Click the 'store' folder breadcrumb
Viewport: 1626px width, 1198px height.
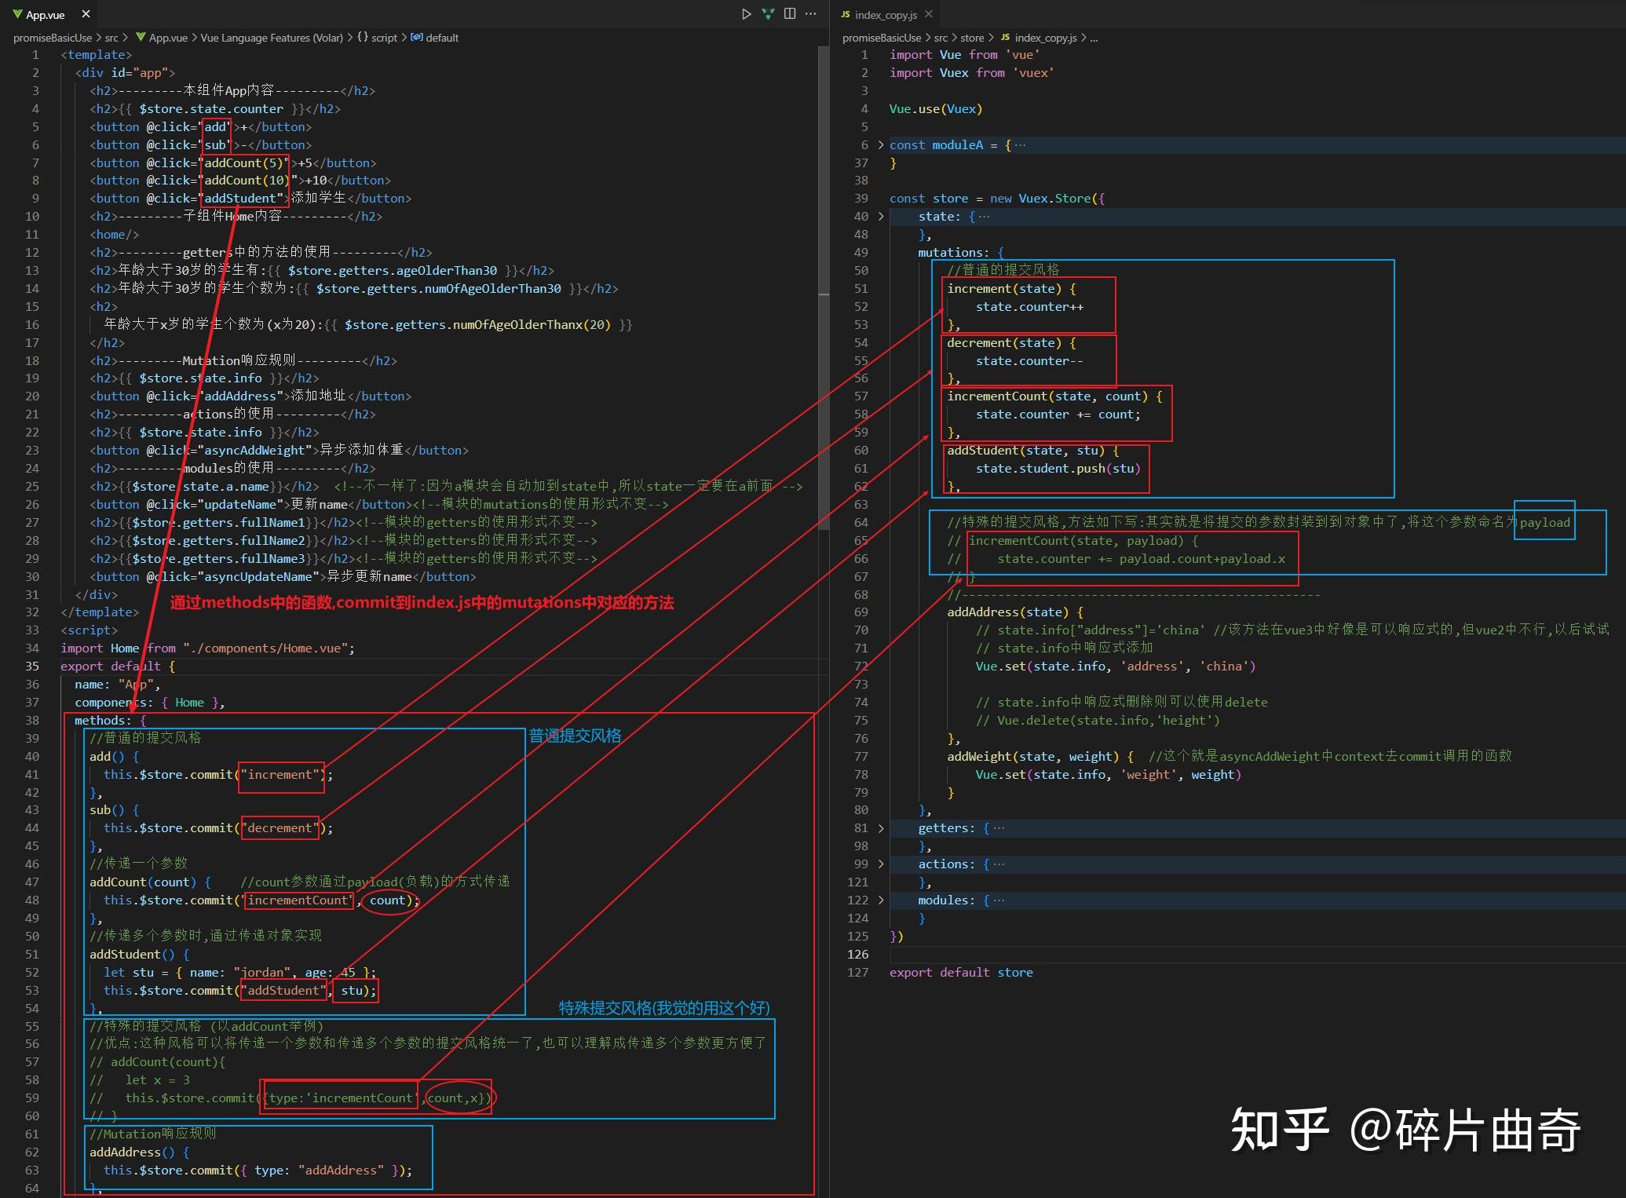(971, 38)
